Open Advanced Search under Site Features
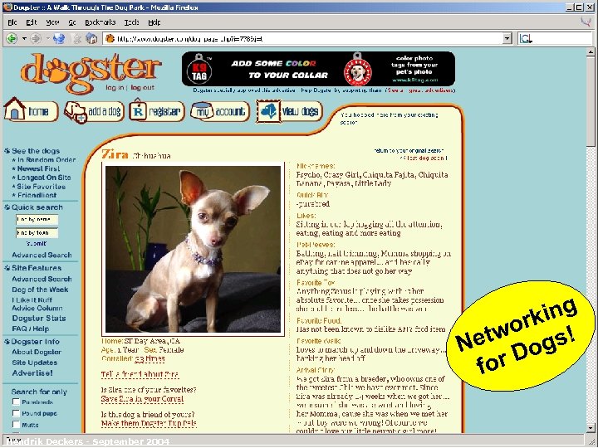This screenshot has height=448, width=598. click(42, 280)
